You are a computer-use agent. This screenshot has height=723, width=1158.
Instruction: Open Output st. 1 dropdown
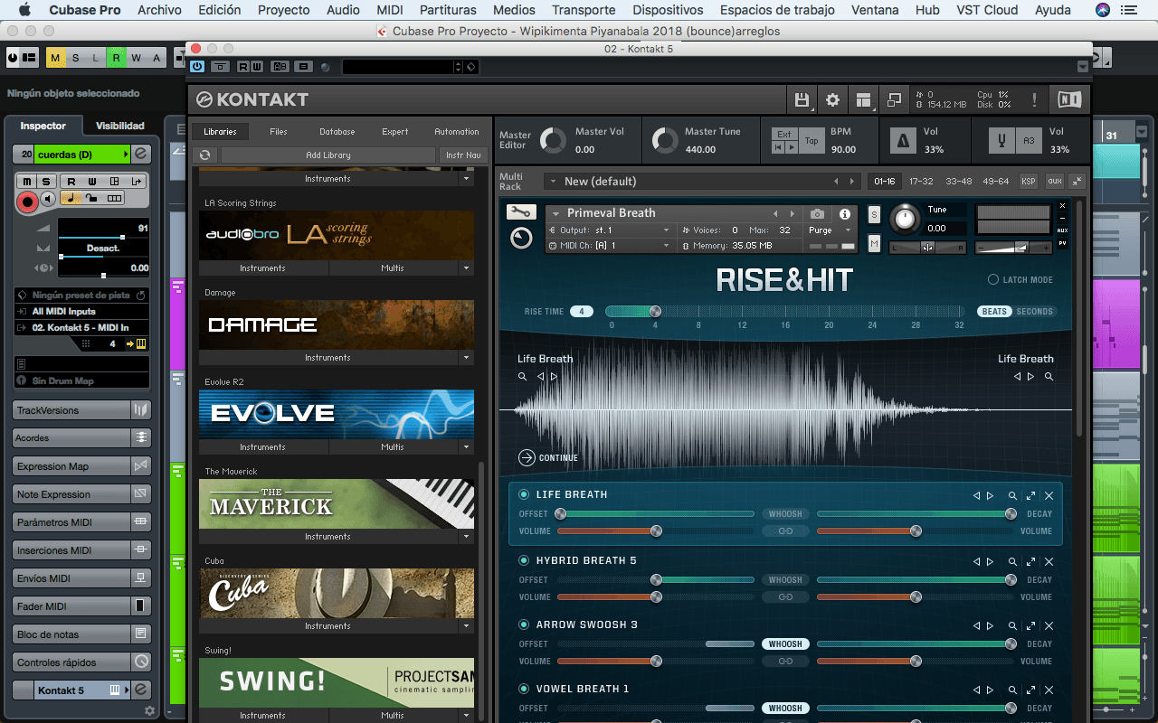(x=610, y=230)
